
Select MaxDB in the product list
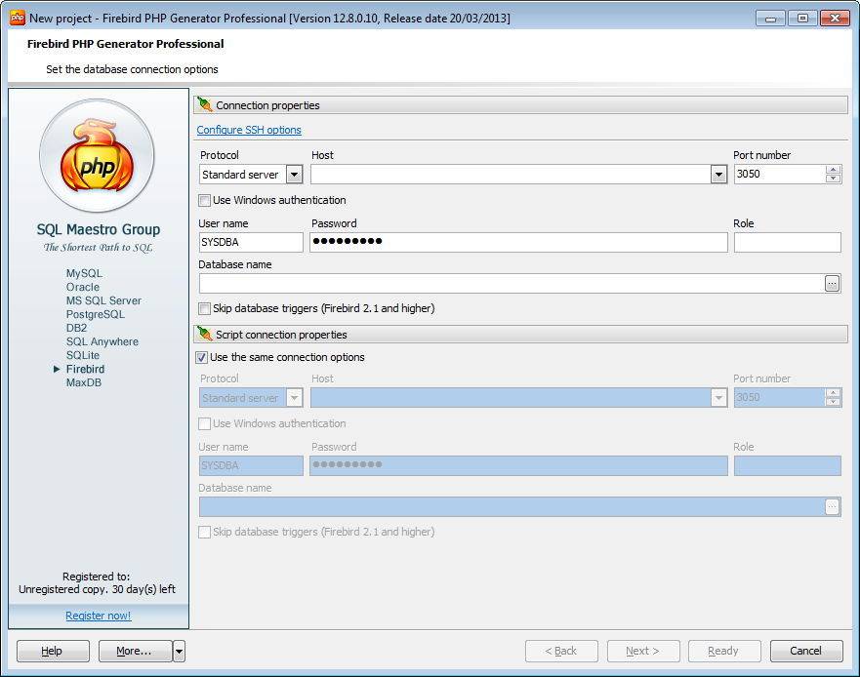(x=83, y=382)
